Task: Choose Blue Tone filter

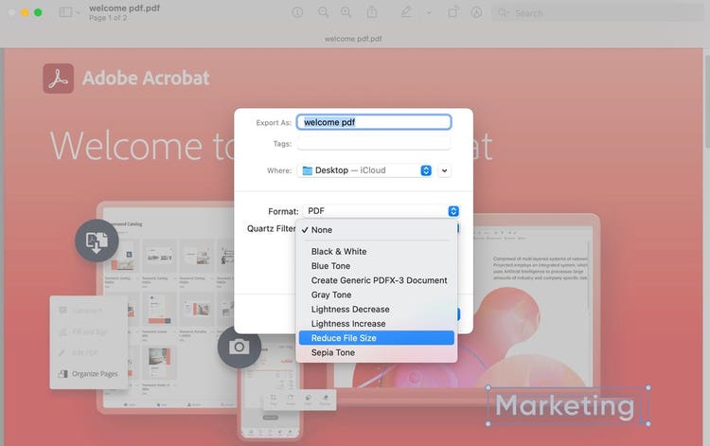Action: click(x=376, y=266)
